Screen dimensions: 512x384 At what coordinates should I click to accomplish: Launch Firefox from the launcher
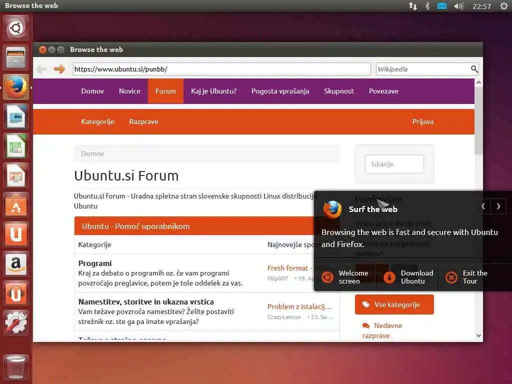click(x=15, y=87)
